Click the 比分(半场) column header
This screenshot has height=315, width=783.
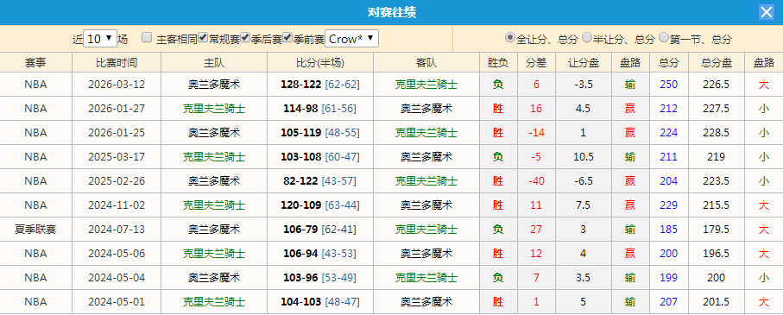320,62
